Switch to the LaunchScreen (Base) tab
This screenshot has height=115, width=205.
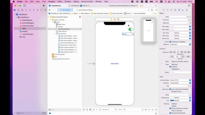(x=84, y=10)
